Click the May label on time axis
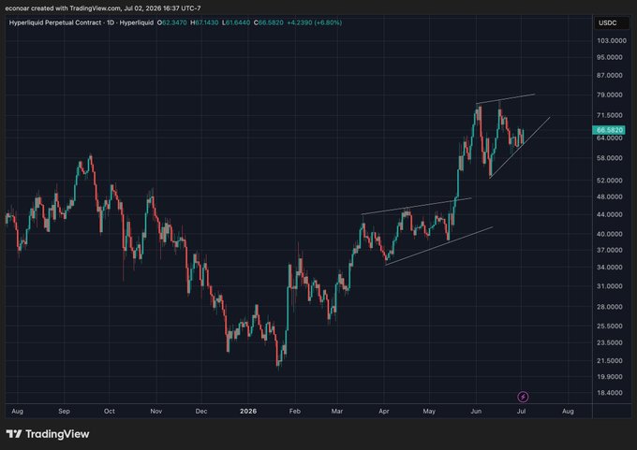The height and width of the screenshot is (450, 637). (x=429, y=411)
